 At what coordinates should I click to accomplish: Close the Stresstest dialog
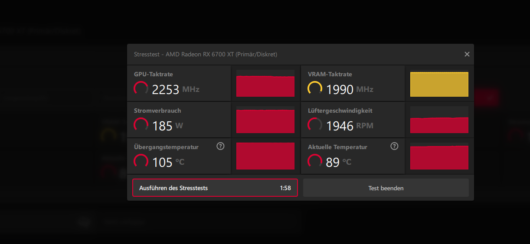click(467, 54)
